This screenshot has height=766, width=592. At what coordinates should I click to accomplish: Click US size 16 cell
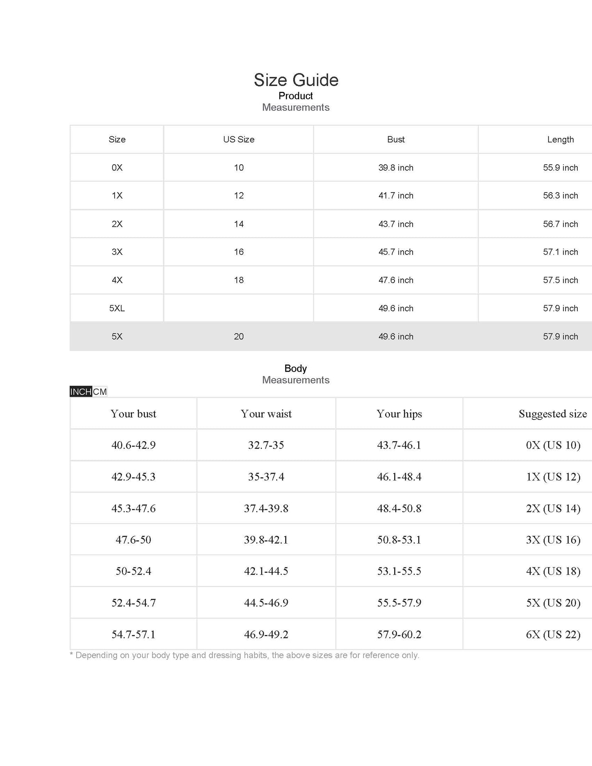(238, 252)
